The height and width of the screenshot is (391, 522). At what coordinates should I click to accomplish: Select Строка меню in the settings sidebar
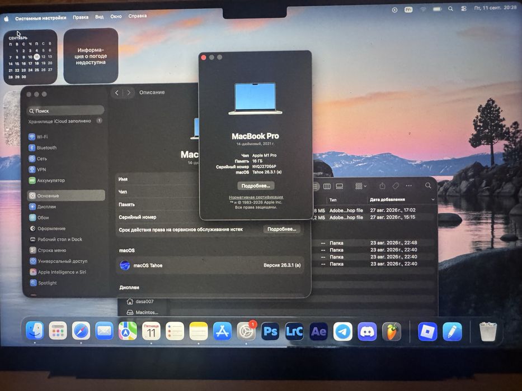click(66, 250)
